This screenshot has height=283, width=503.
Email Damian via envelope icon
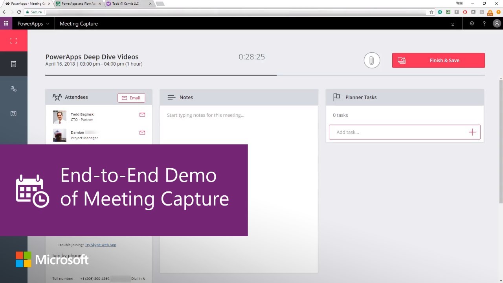[x=142, y=133]
